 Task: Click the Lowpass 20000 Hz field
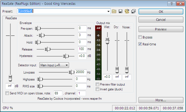tap(81, 72)
